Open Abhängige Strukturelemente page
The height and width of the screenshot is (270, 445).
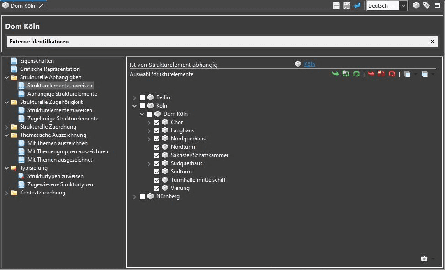[x=62, y=94]
